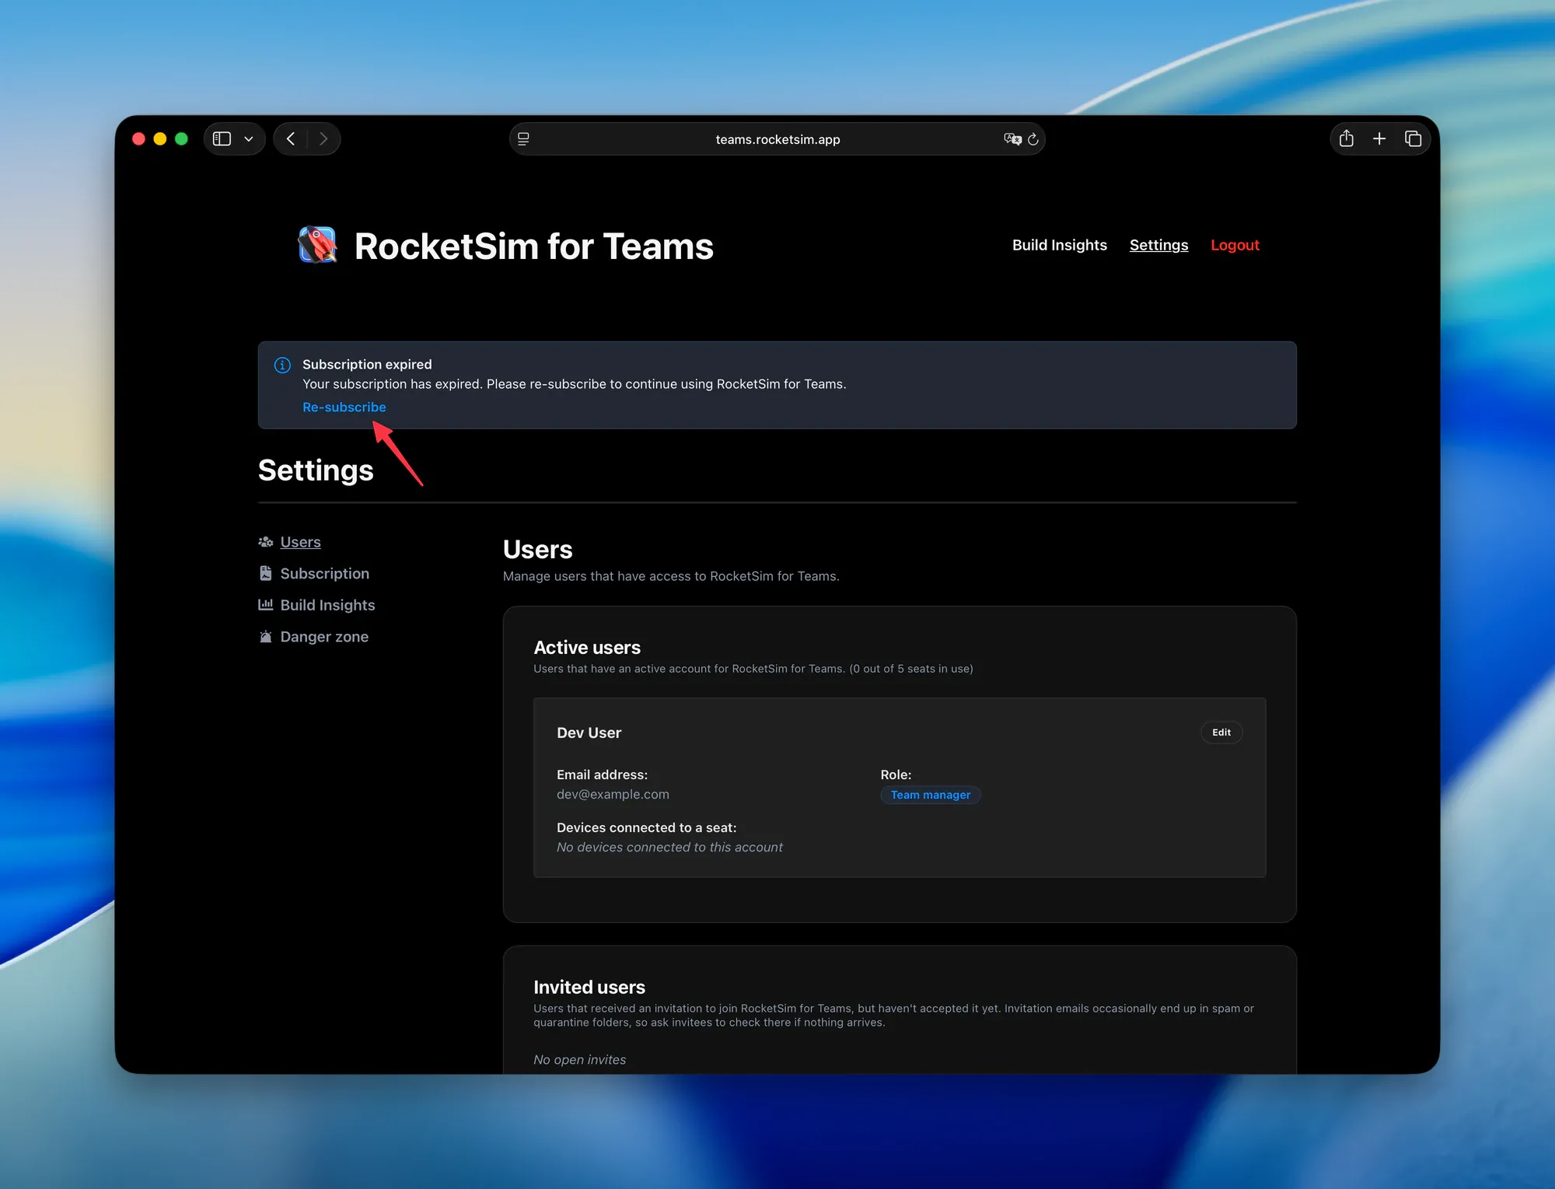Toggle the Safari sidebar icon
Image resolution: width=1555 pixels, height=1189 pixels.
point(222,139)
